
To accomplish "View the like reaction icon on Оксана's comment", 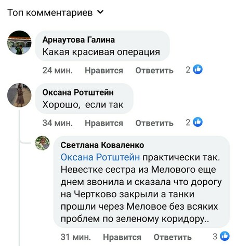I will point(197,122).
